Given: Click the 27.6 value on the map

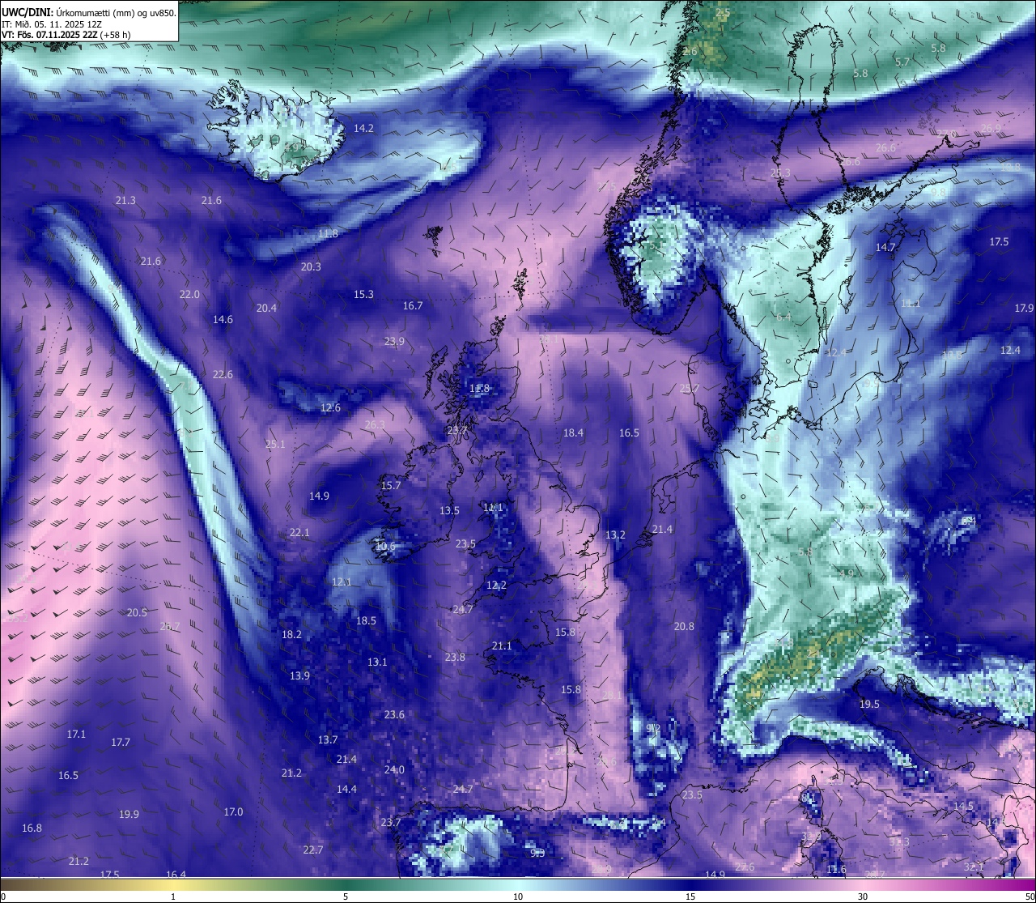Looking at the screenshot, I should 745,867.
